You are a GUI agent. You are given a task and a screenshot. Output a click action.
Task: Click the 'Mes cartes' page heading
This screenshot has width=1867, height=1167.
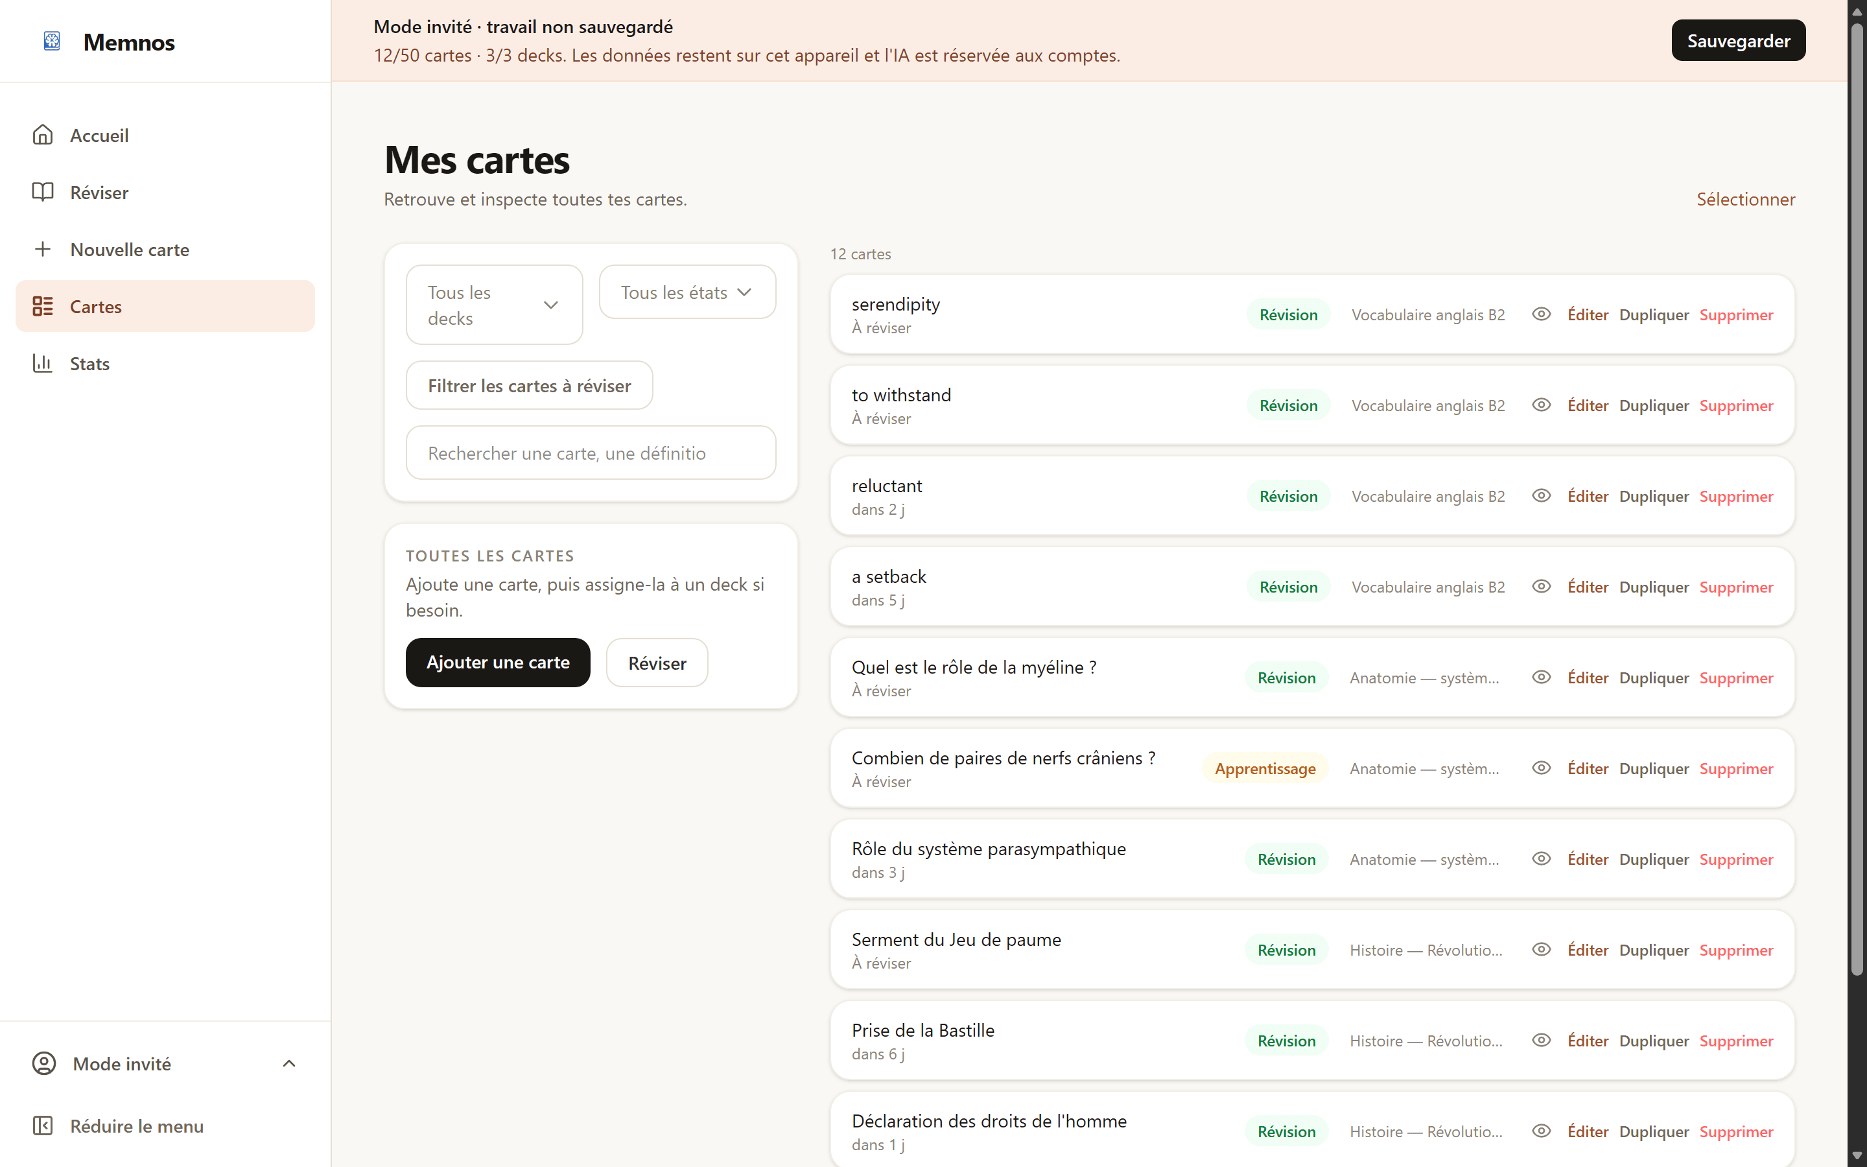pos(476,159)
